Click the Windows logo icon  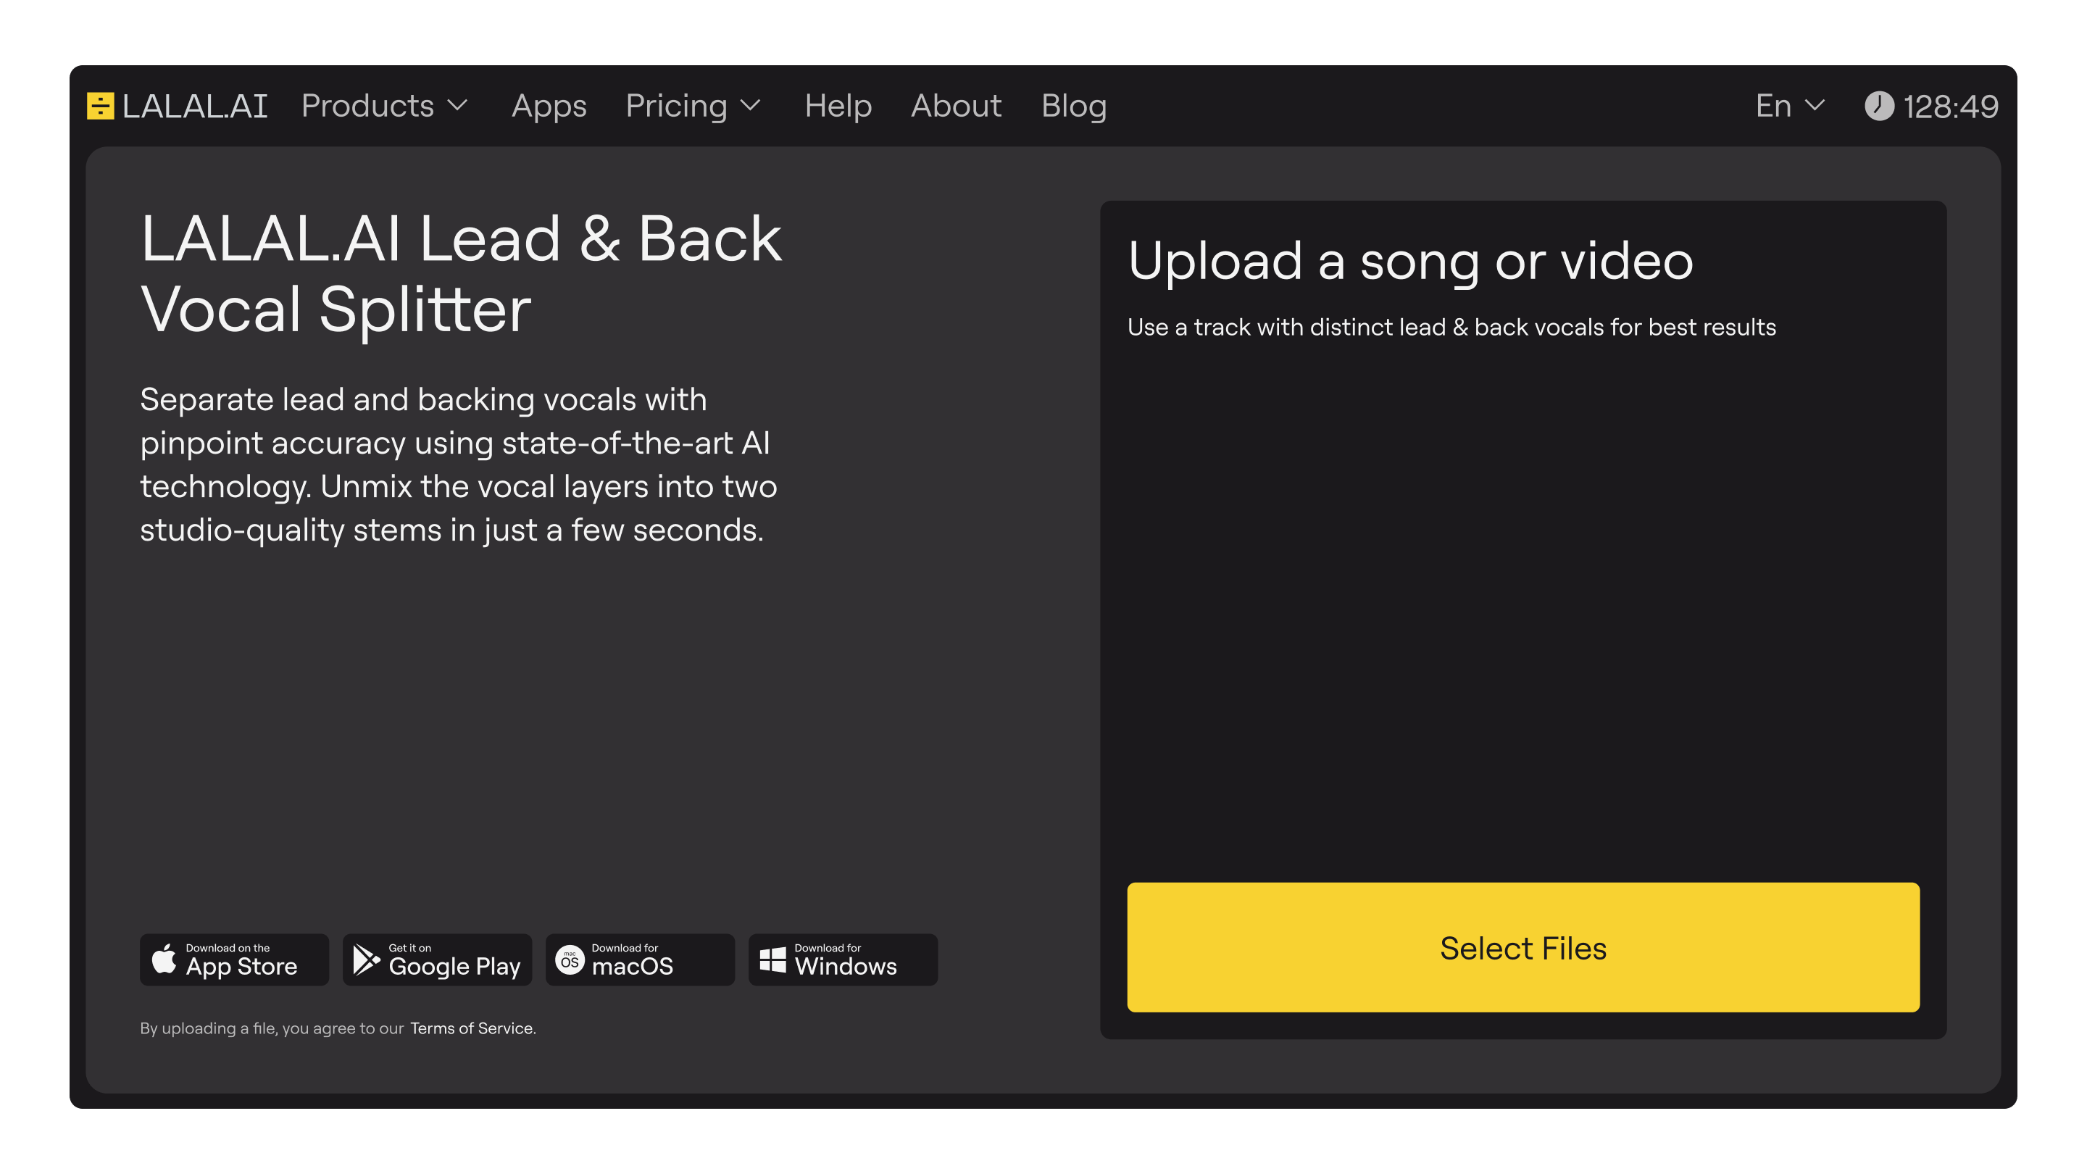[773, 959]
